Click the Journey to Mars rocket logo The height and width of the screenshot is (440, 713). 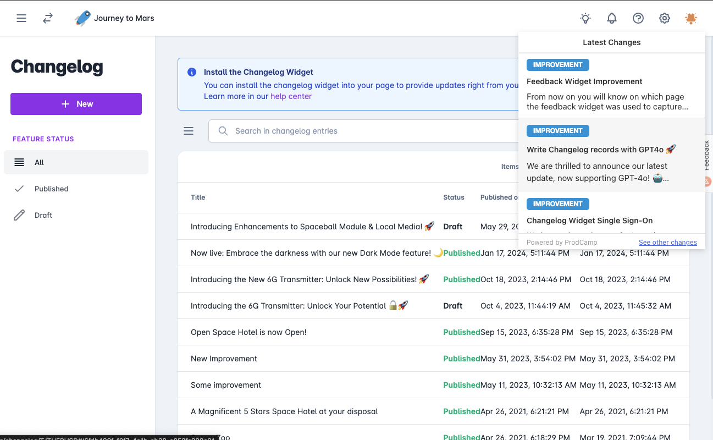coord(82,18)
